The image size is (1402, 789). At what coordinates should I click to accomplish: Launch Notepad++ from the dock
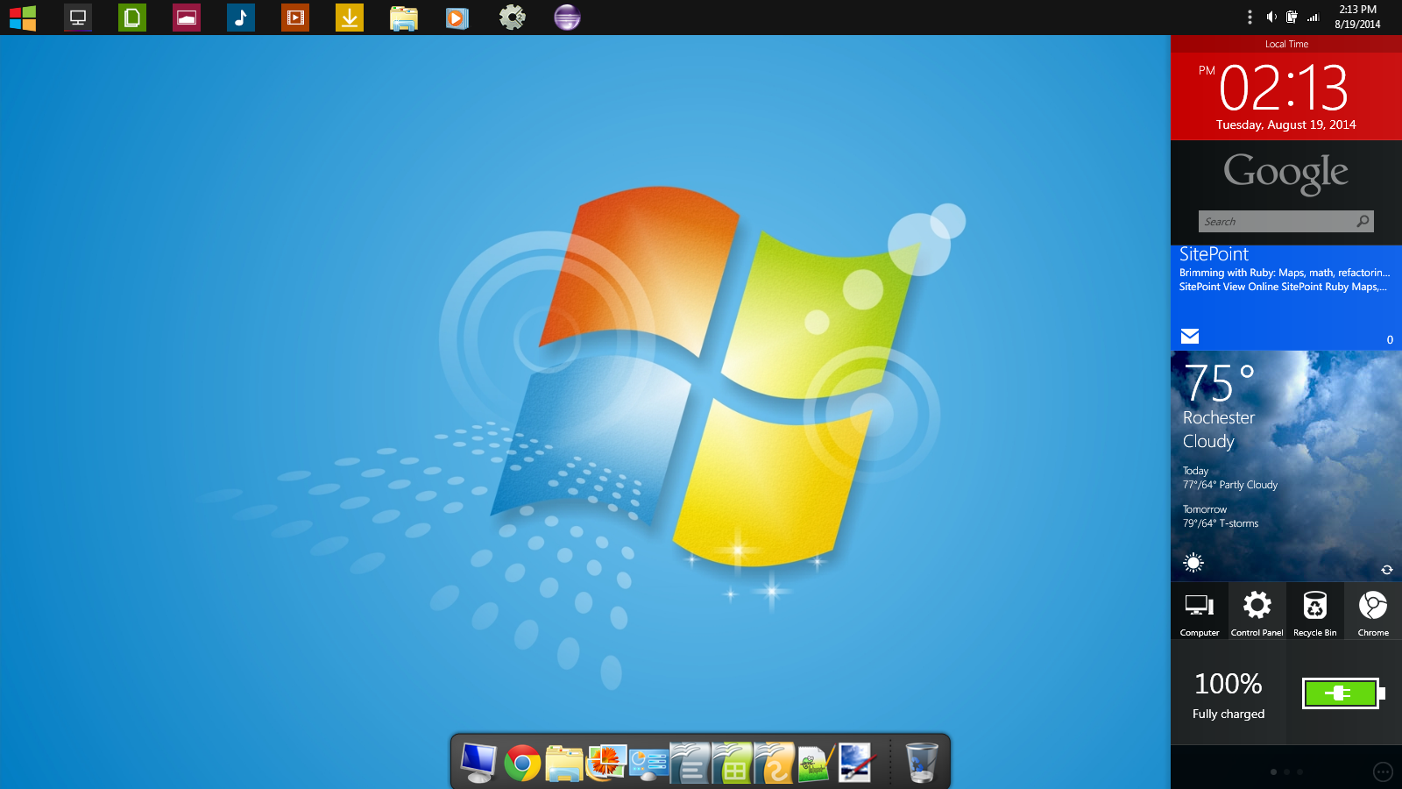coord(816,763)
